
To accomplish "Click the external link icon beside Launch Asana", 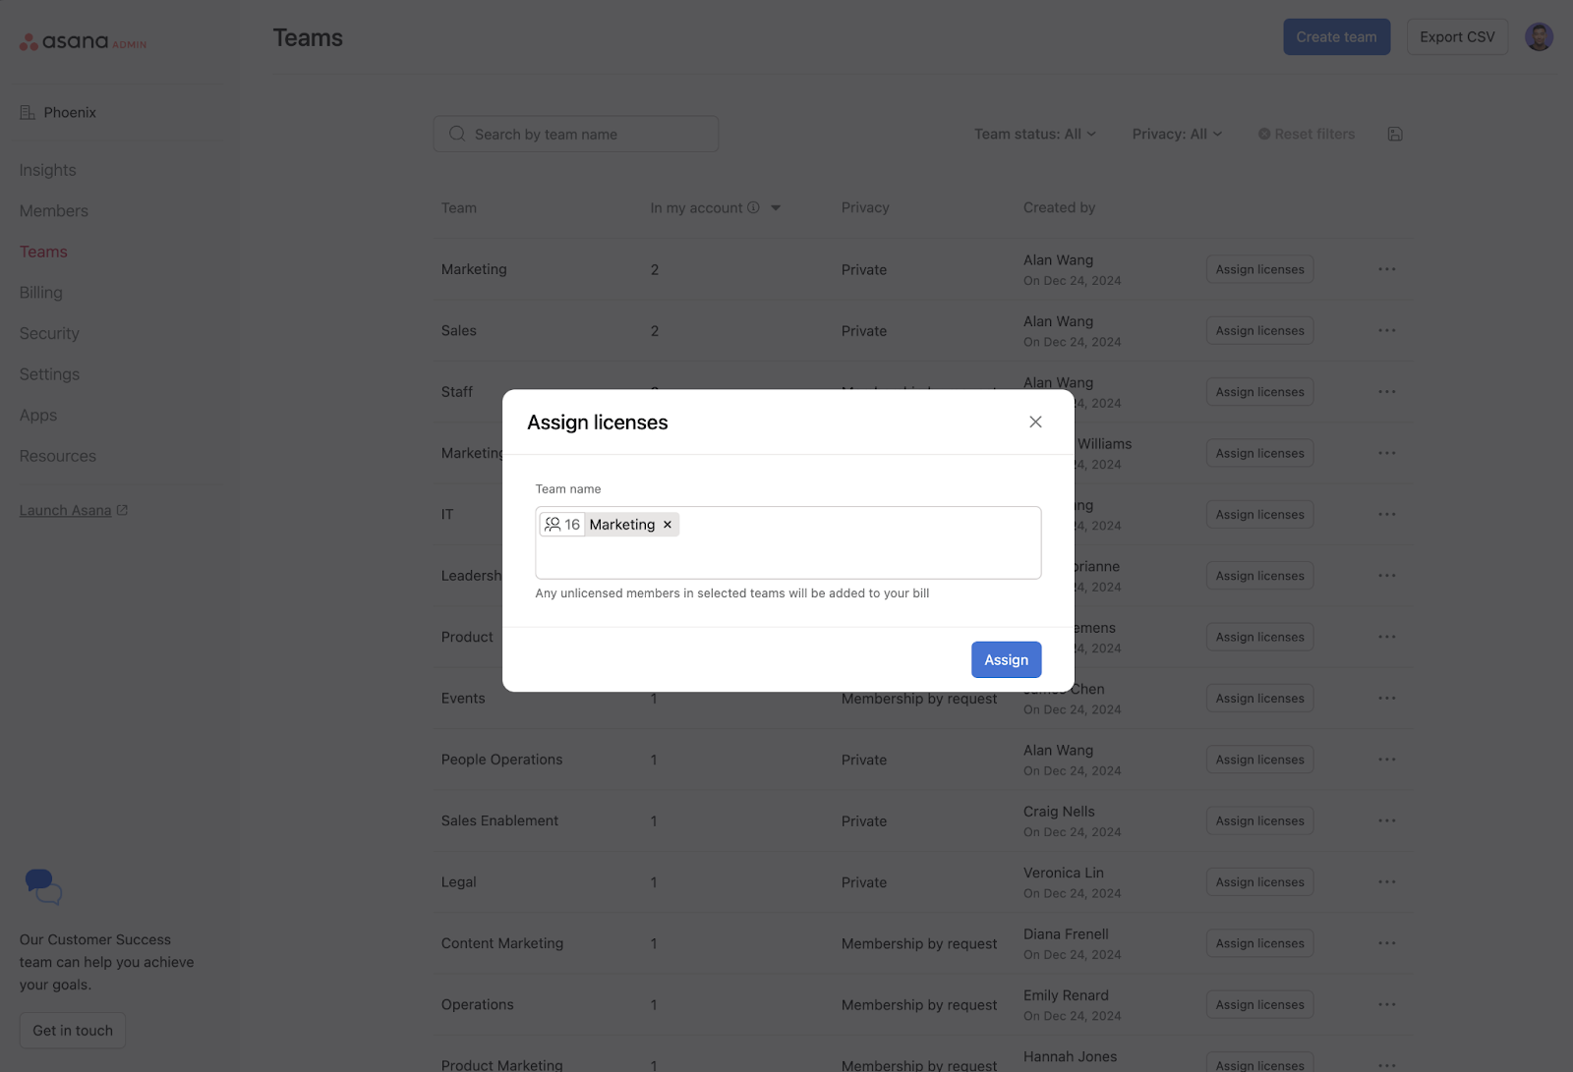I will point(120,509).
